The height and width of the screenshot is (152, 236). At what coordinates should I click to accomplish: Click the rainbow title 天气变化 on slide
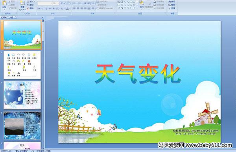pyautogui.click(x=138, y=73)
